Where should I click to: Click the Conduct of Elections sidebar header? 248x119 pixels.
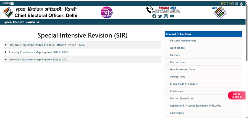[203, 34]
